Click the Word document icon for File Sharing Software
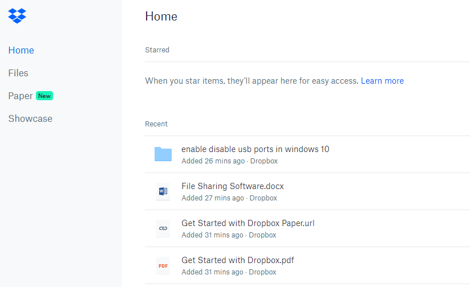This screenshot has width=470, height=287. [x=163, y=191]
